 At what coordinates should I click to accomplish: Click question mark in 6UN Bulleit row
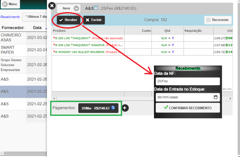coord(173,52)
